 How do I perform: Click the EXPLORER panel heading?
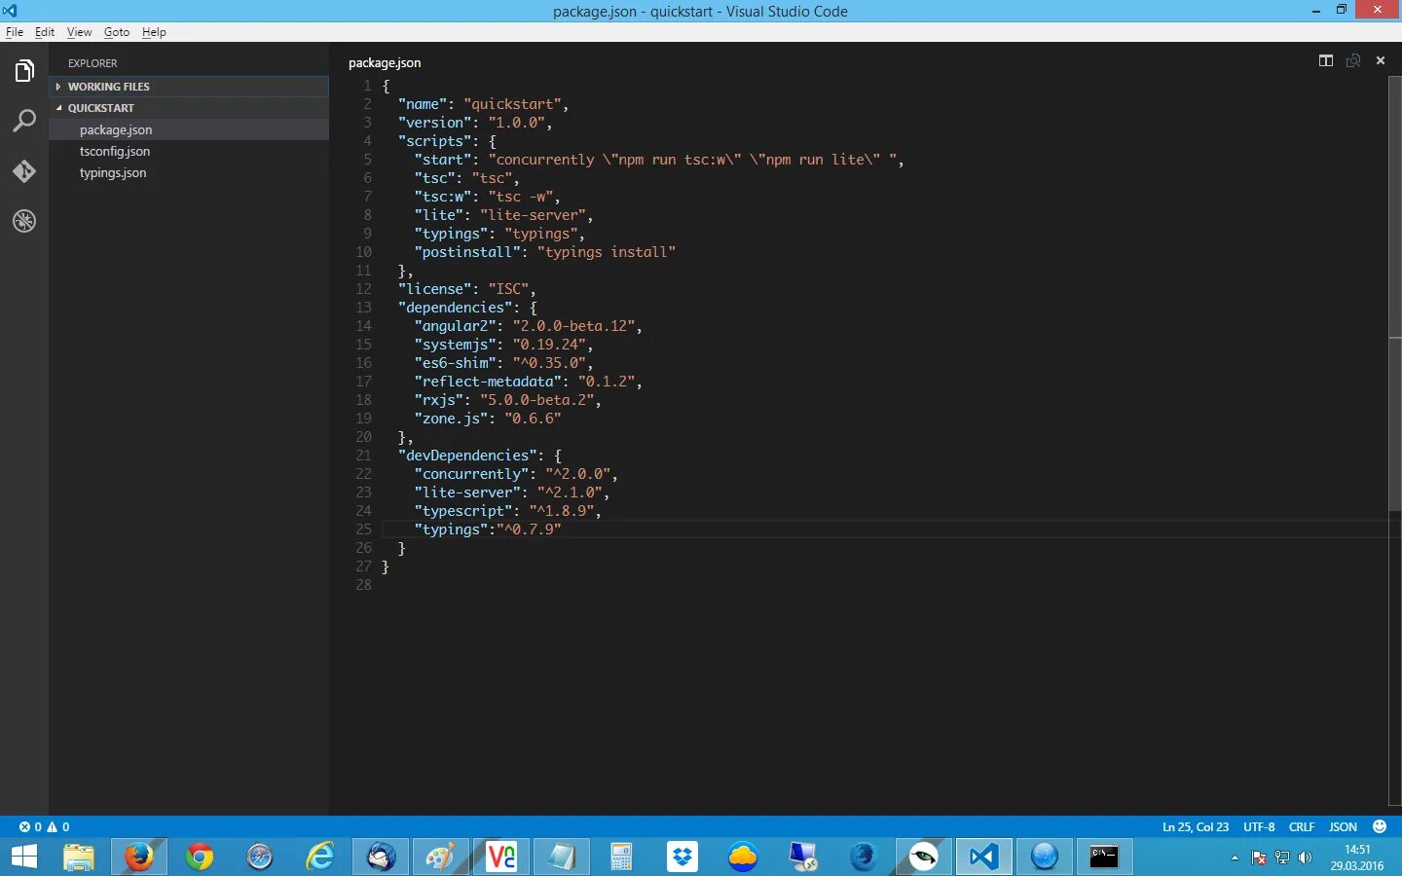pyautogui.click(x=92, y=63)
